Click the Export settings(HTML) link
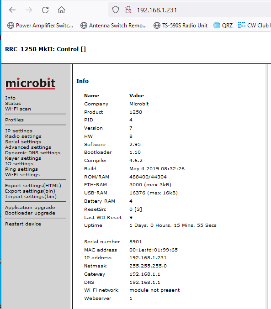 point(33,186)
